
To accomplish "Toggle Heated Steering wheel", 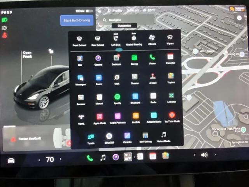I will (134, 39).
